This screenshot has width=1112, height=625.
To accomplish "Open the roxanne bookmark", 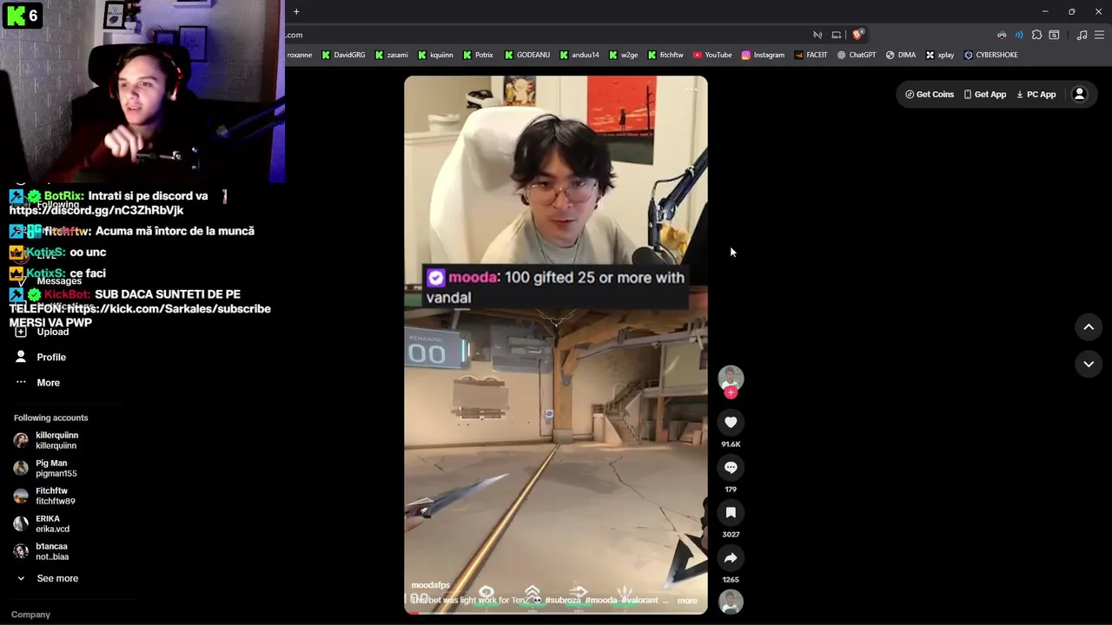I will pyautogui.click(x=299, y=55).
